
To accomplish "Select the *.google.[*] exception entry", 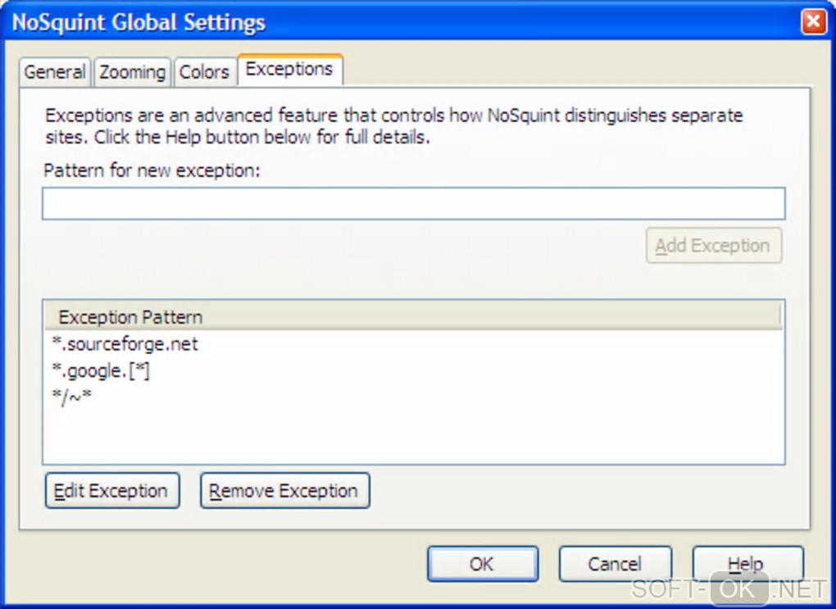I will [100, 370].
